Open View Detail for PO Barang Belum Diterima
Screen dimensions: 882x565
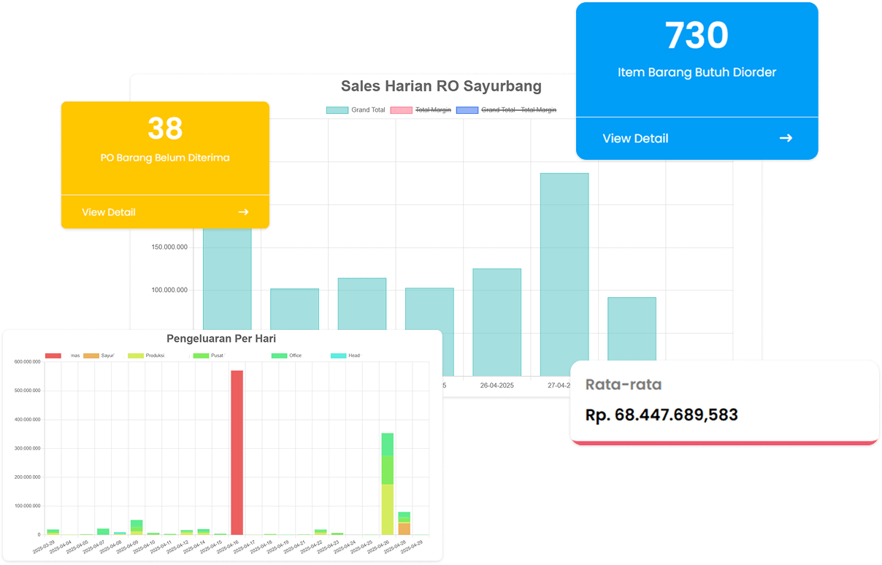click(x=109, y=212)
